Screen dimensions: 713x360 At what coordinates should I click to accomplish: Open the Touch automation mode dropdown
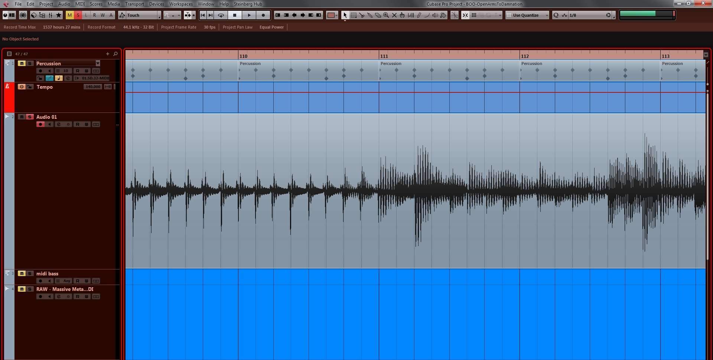(159, 15)
